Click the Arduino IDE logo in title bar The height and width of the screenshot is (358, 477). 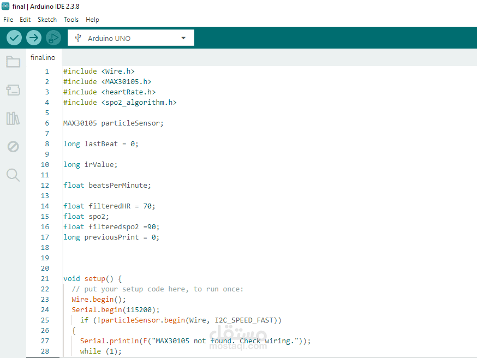(5, 6)
